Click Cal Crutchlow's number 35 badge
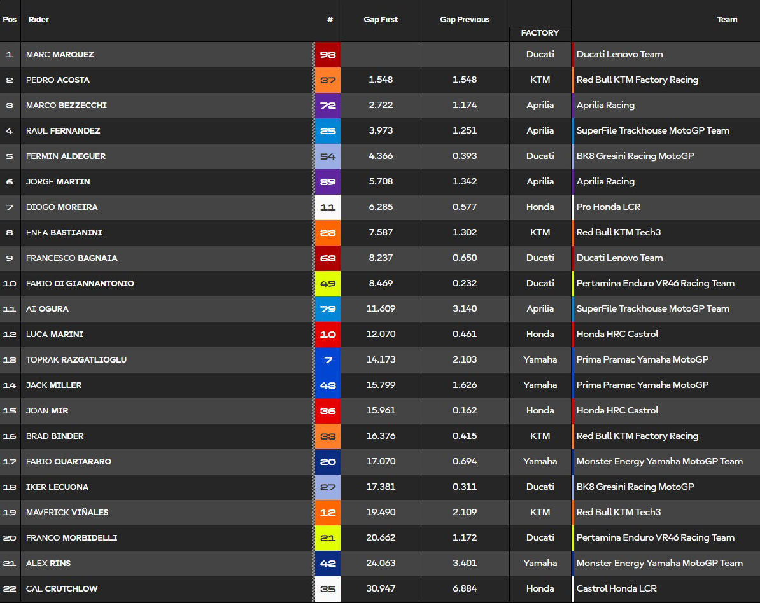This screenshot has width=760, height=603. (328, 588)
